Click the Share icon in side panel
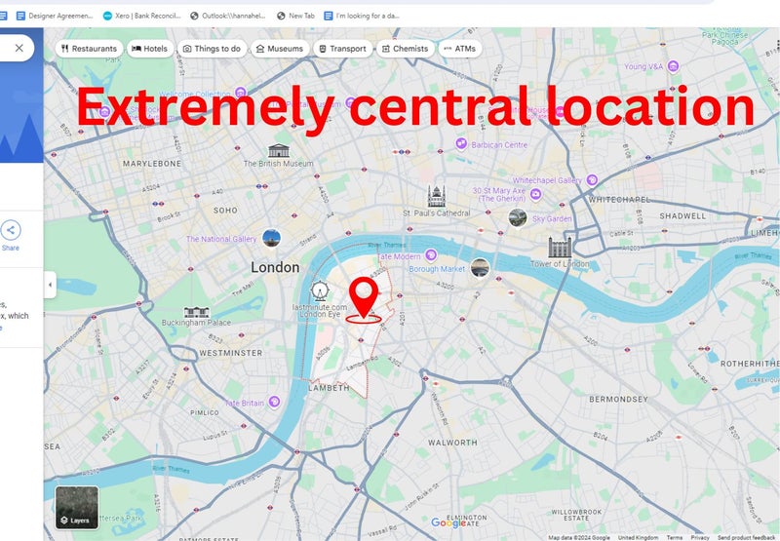This screenshot has height=541, width=780. coord(11,230)
